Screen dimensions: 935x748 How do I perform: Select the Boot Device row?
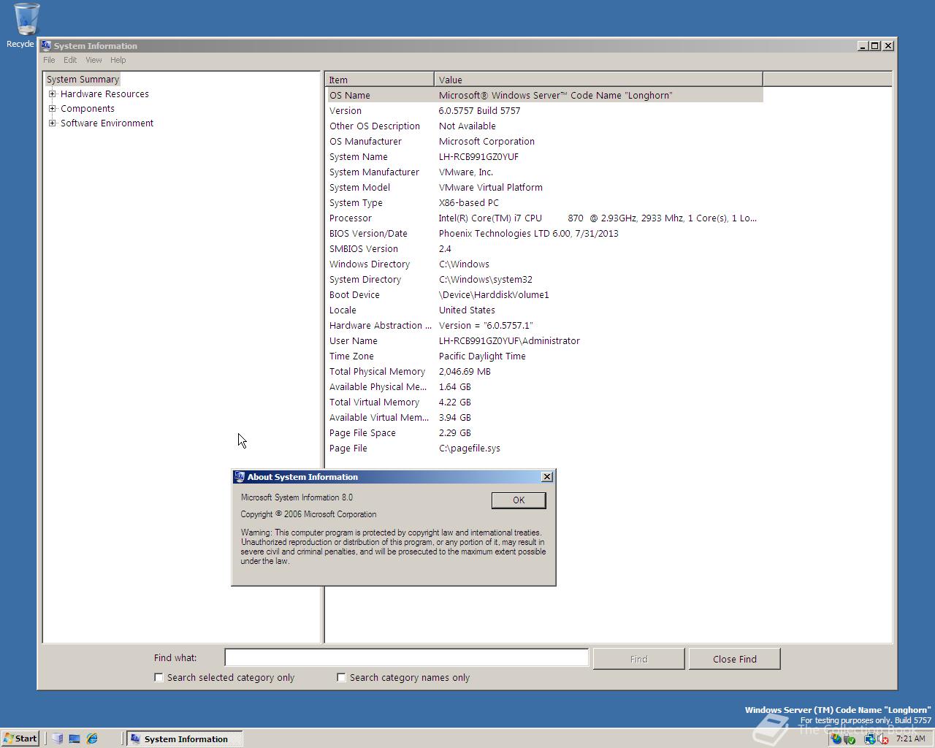(544, 294)
